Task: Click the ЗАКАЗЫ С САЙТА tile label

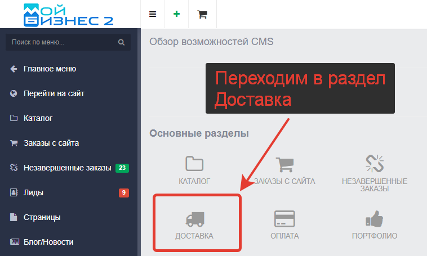Action: (x=284, y=182)
